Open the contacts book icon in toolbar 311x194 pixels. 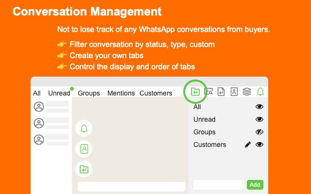[234, 92]
